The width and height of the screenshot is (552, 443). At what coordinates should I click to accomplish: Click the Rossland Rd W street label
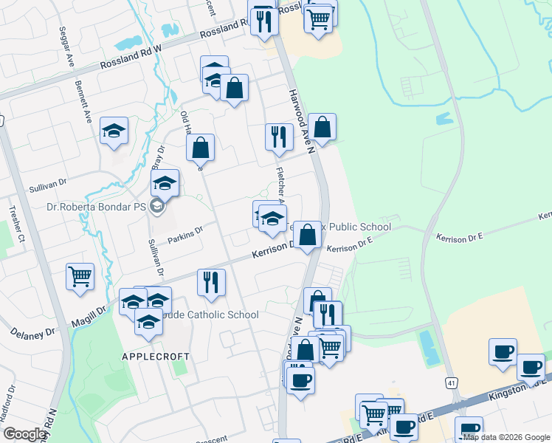(x=131, y=56)
